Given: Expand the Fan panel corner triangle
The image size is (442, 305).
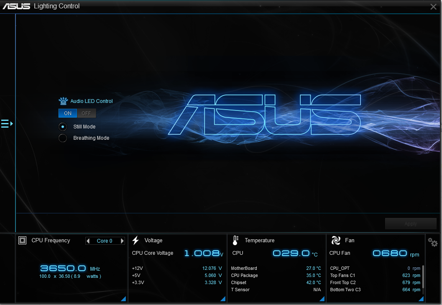Looking at the screenshot, I should pos(421,299).
